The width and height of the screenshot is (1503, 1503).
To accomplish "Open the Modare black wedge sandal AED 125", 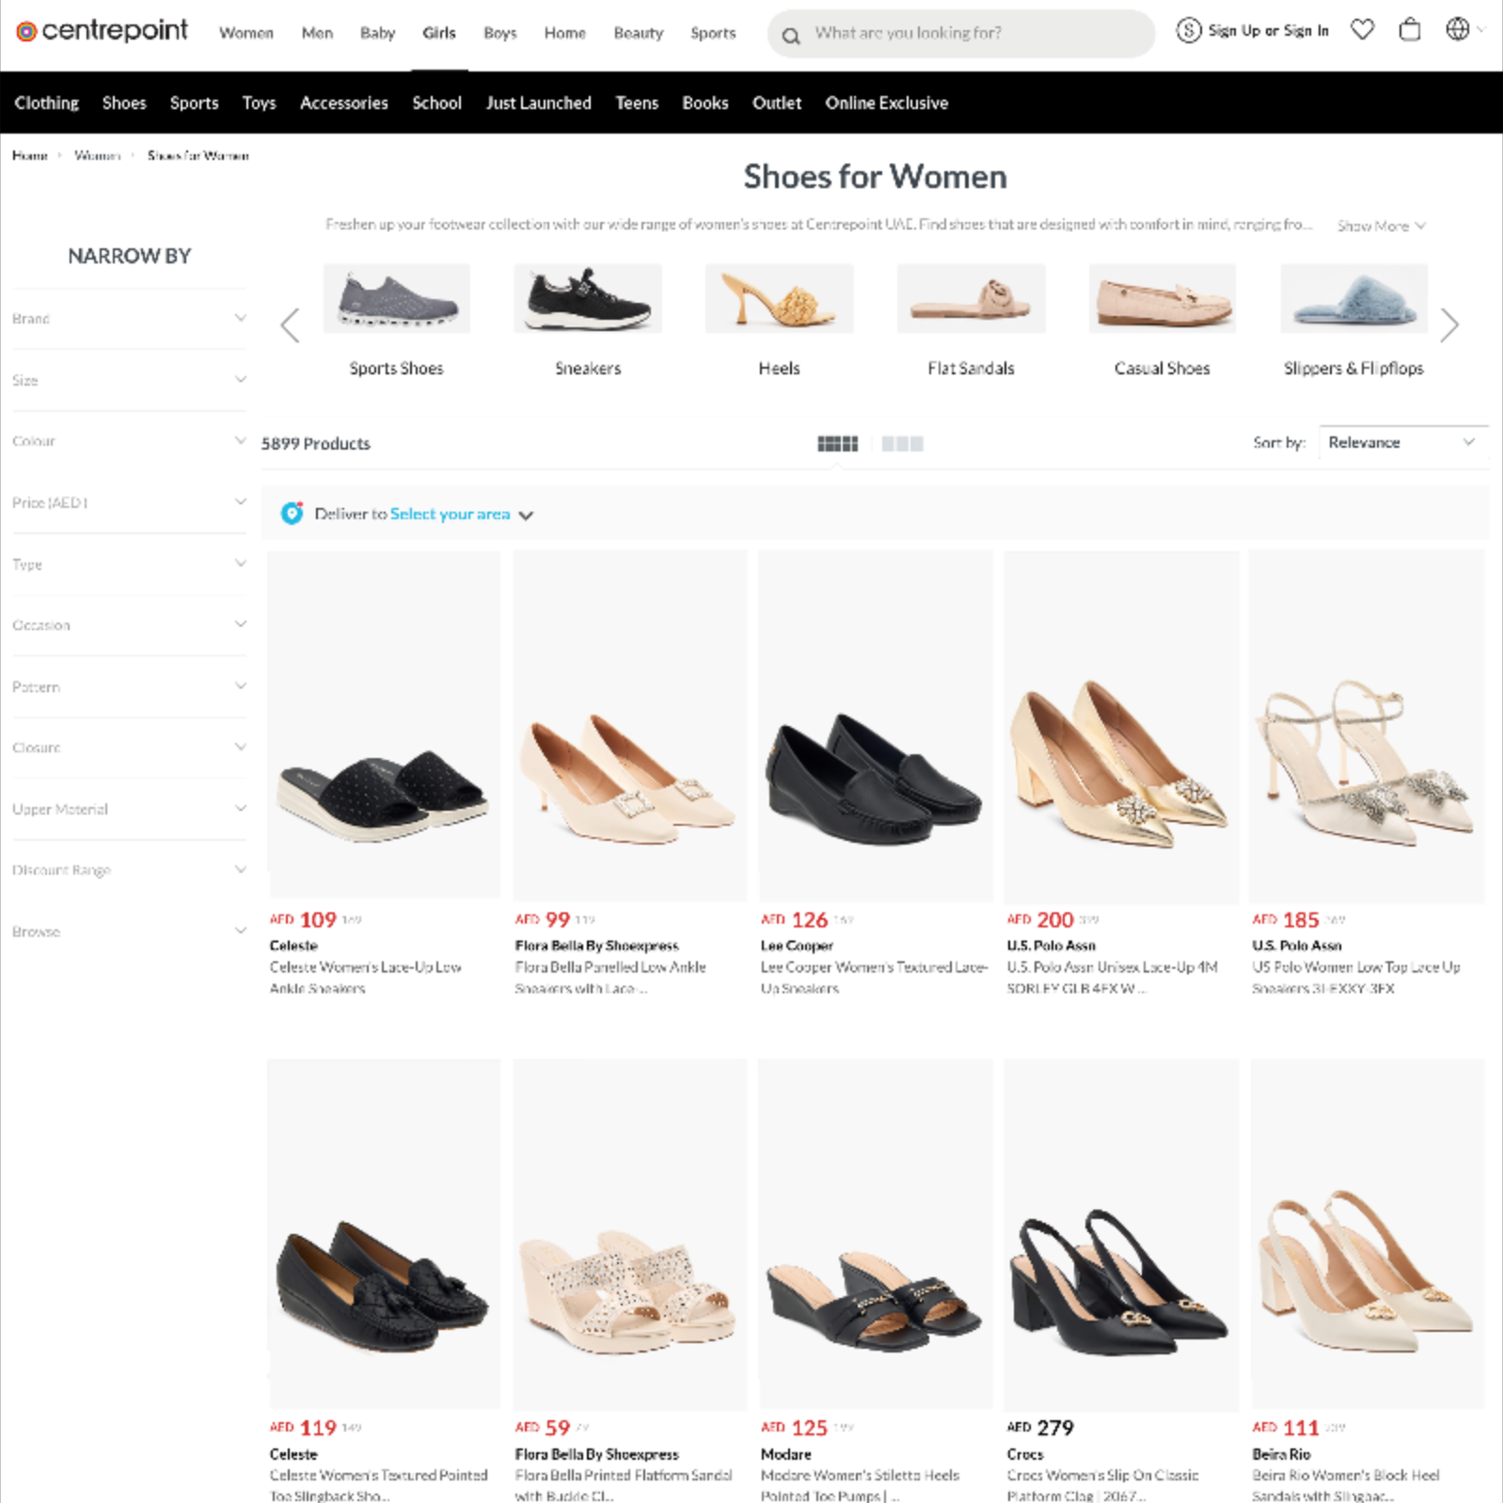I will pyautogui.click(x=875, y=1233).
